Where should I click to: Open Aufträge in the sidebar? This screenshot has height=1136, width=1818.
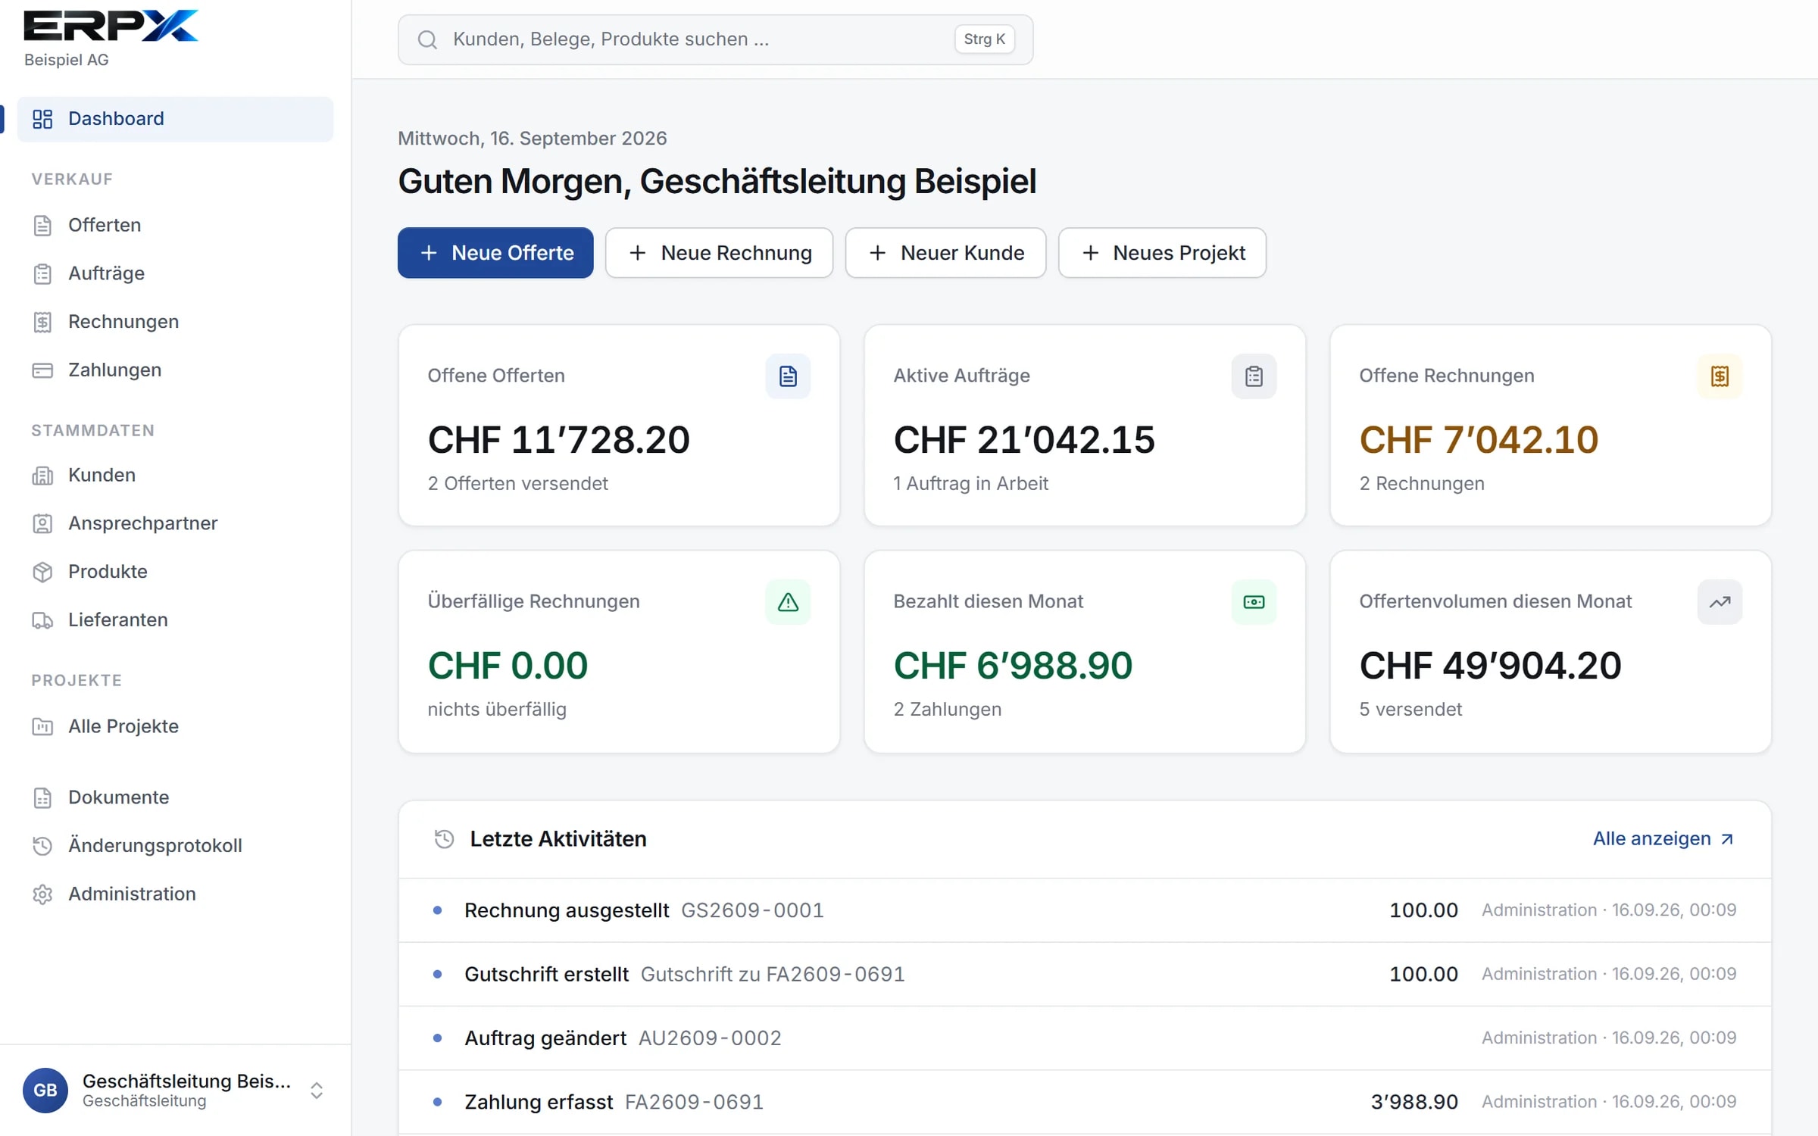coord(175,273)
